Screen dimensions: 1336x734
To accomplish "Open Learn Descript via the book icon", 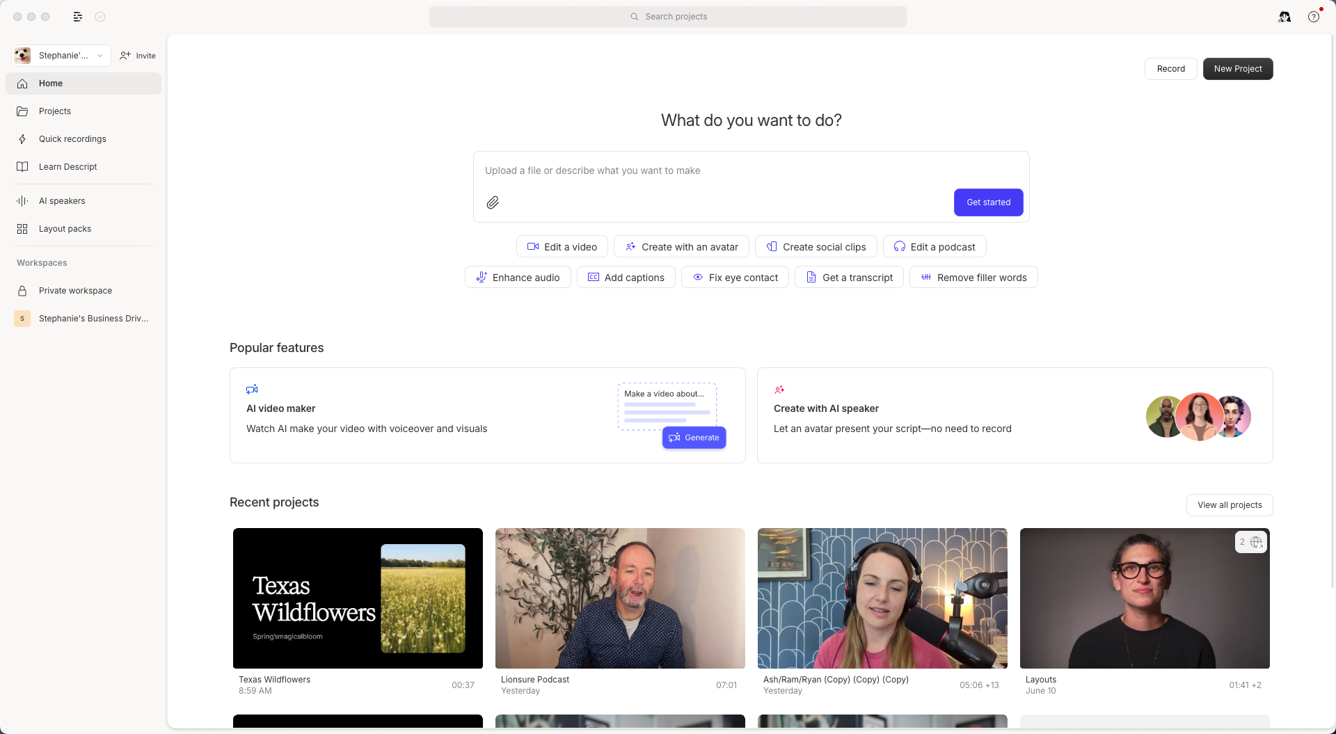I will (x=22, y=166).
